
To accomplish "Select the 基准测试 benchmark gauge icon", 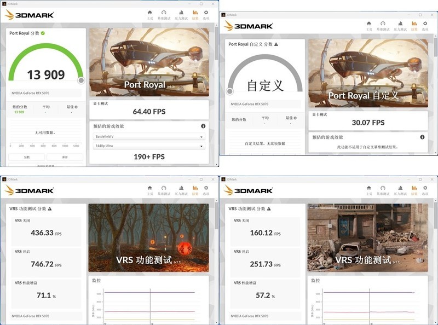I will (x=164, y=11).
